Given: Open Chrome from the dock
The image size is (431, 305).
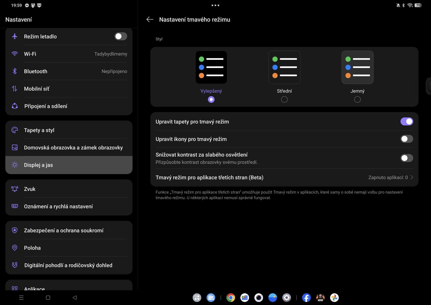Looking at the screenshot, I should pyautogui.click(x=230, y=297).
